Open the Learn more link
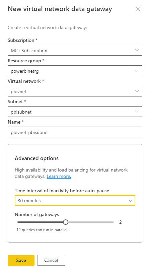148x269 pixels. coord(59,176)
